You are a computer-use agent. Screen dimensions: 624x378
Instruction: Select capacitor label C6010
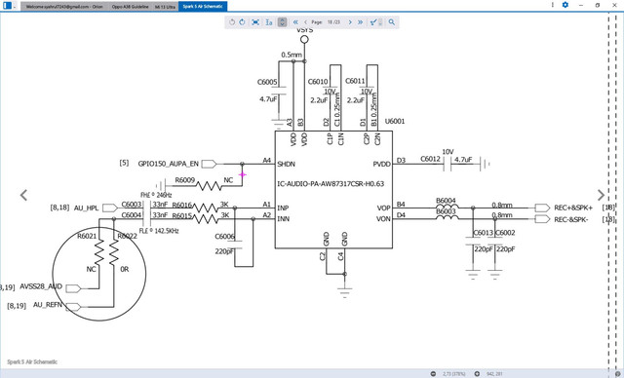[x=318, y=82]
